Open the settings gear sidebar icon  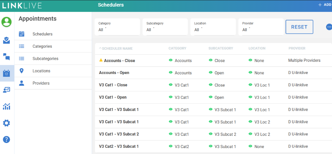point(7,123)
